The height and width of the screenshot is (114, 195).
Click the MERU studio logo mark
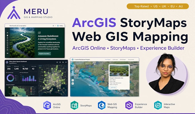coord(14,13)
